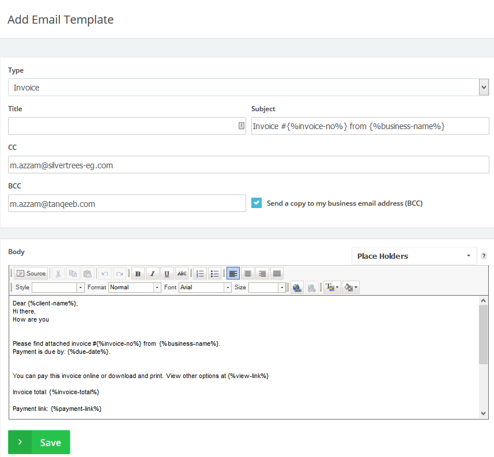Click the underline button
Viewport: 494px width, 457px height.
click(167, 273)
